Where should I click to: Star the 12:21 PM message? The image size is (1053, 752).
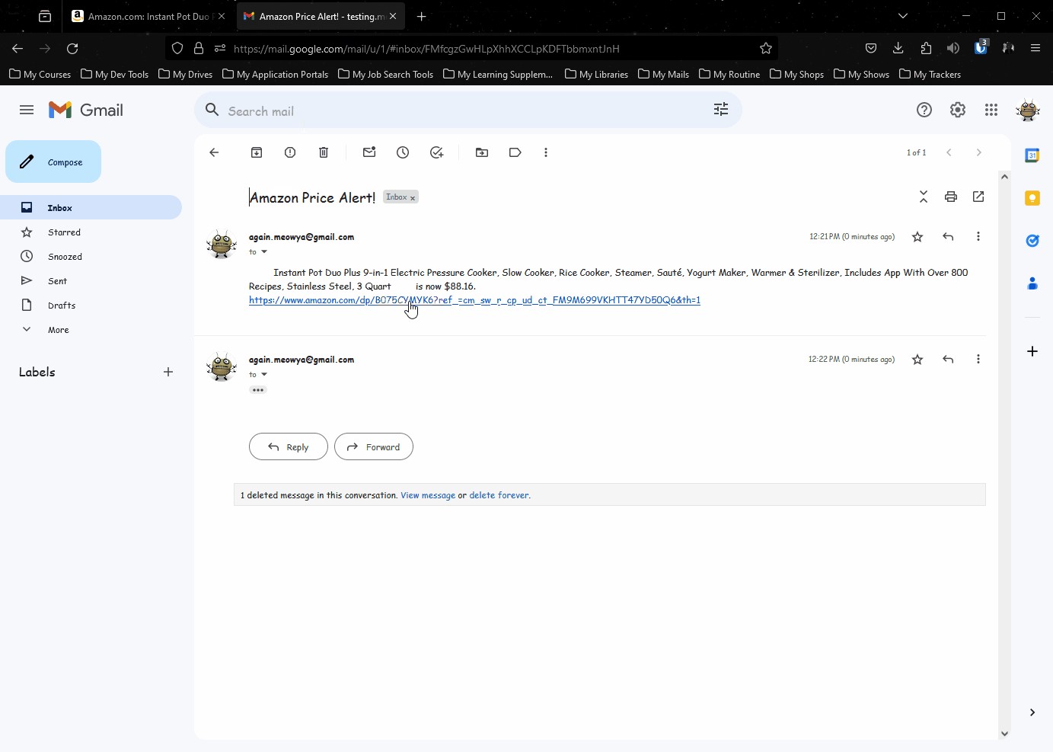917,237
